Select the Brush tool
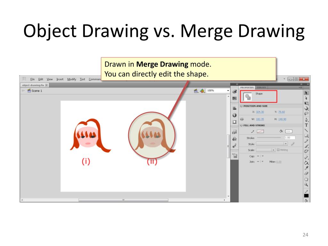Viewport: 328px width, 246px height. click(306, 146)
